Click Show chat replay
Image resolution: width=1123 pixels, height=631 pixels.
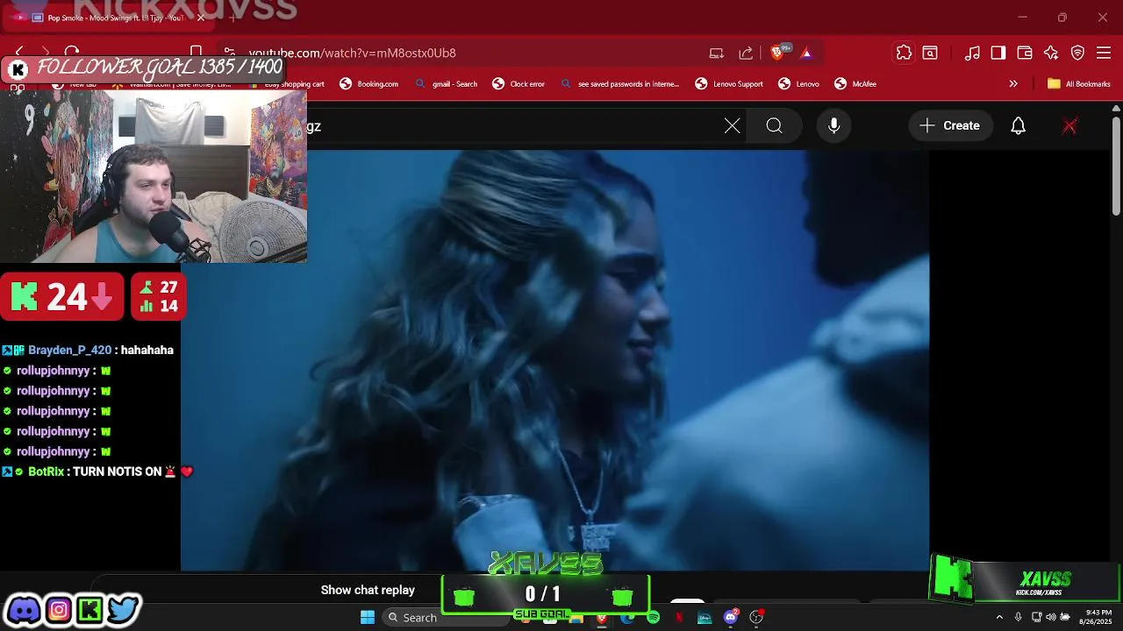[x=368, y=590]
